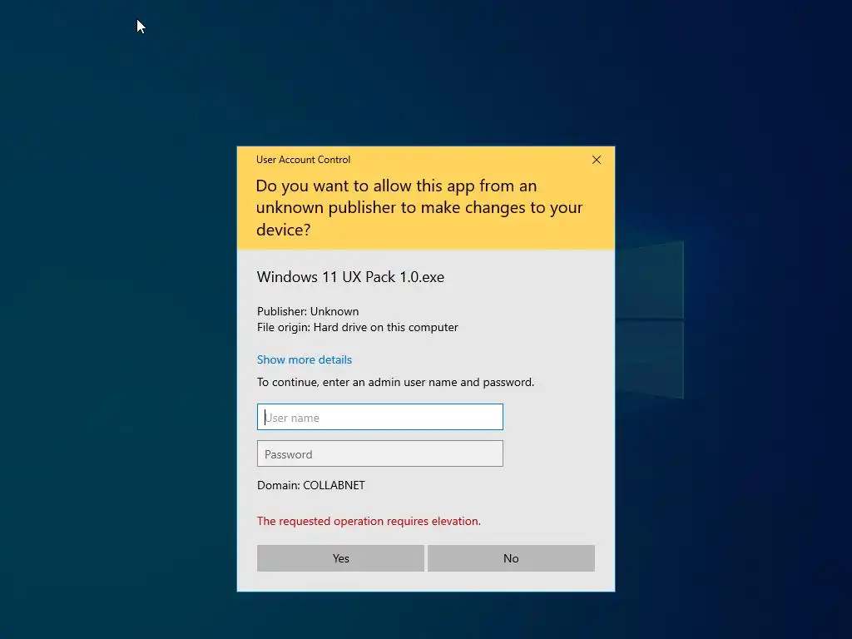852x639 pixels.
Task: Focus the User name field
Action: point(379,417)
